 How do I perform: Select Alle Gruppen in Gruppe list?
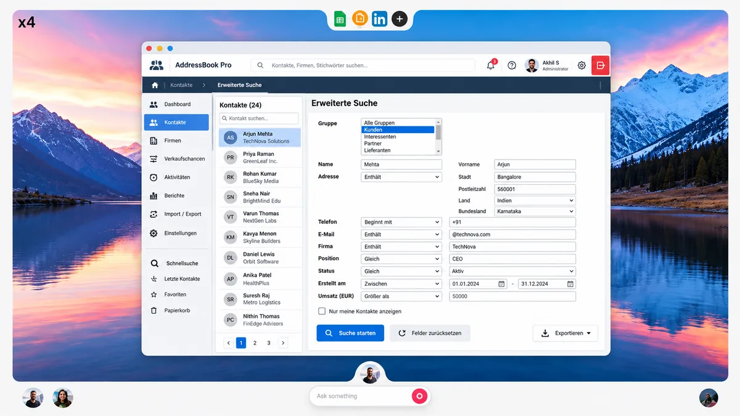pos(398,123)
